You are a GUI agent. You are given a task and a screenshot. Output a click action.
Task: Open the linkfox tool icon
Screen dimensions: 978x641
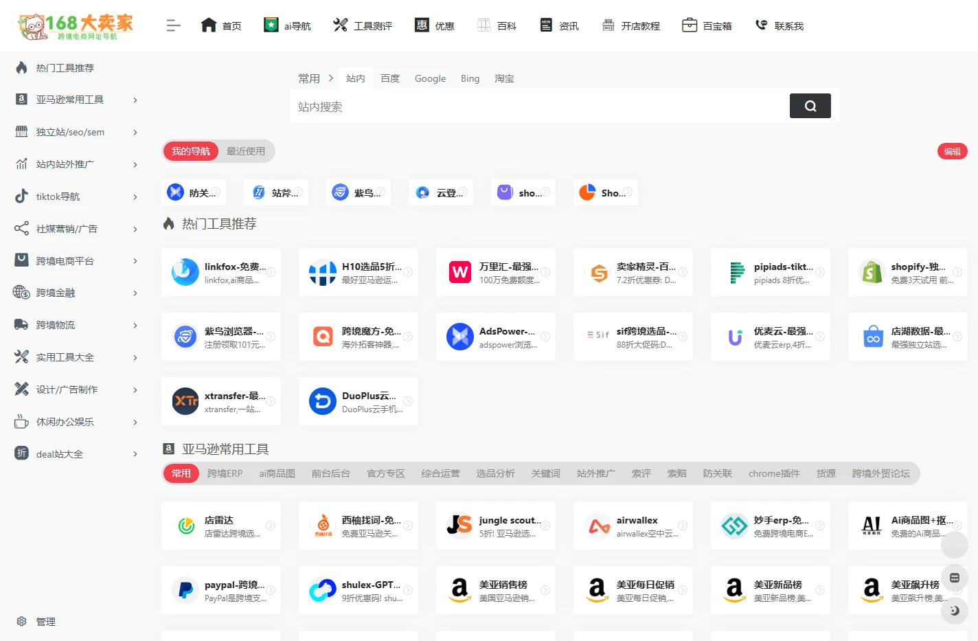pos(185,272)
